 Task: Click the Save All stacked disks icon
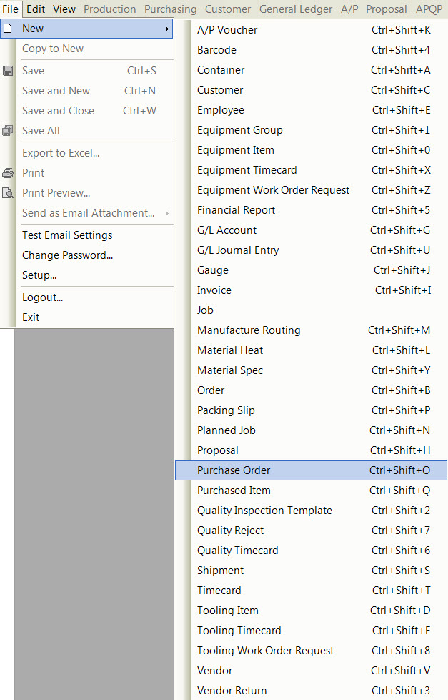pyautogui.click(x=8, y=131)
